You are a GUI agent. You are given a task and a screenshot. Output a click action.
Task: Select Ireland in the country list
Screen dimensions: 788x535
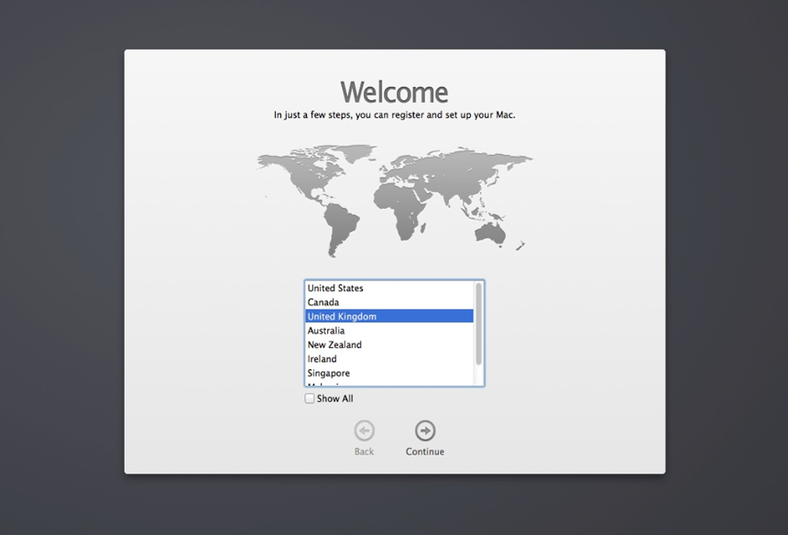[x=389, y=359]
